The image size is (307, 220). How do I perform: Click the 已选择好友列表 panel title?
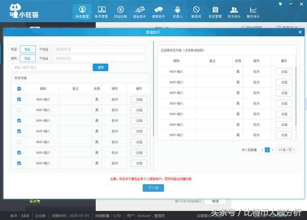pyautogui.click(x=182, y=51)
